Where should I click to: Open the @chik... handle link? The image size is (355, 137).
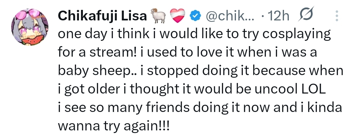(230, 15)
